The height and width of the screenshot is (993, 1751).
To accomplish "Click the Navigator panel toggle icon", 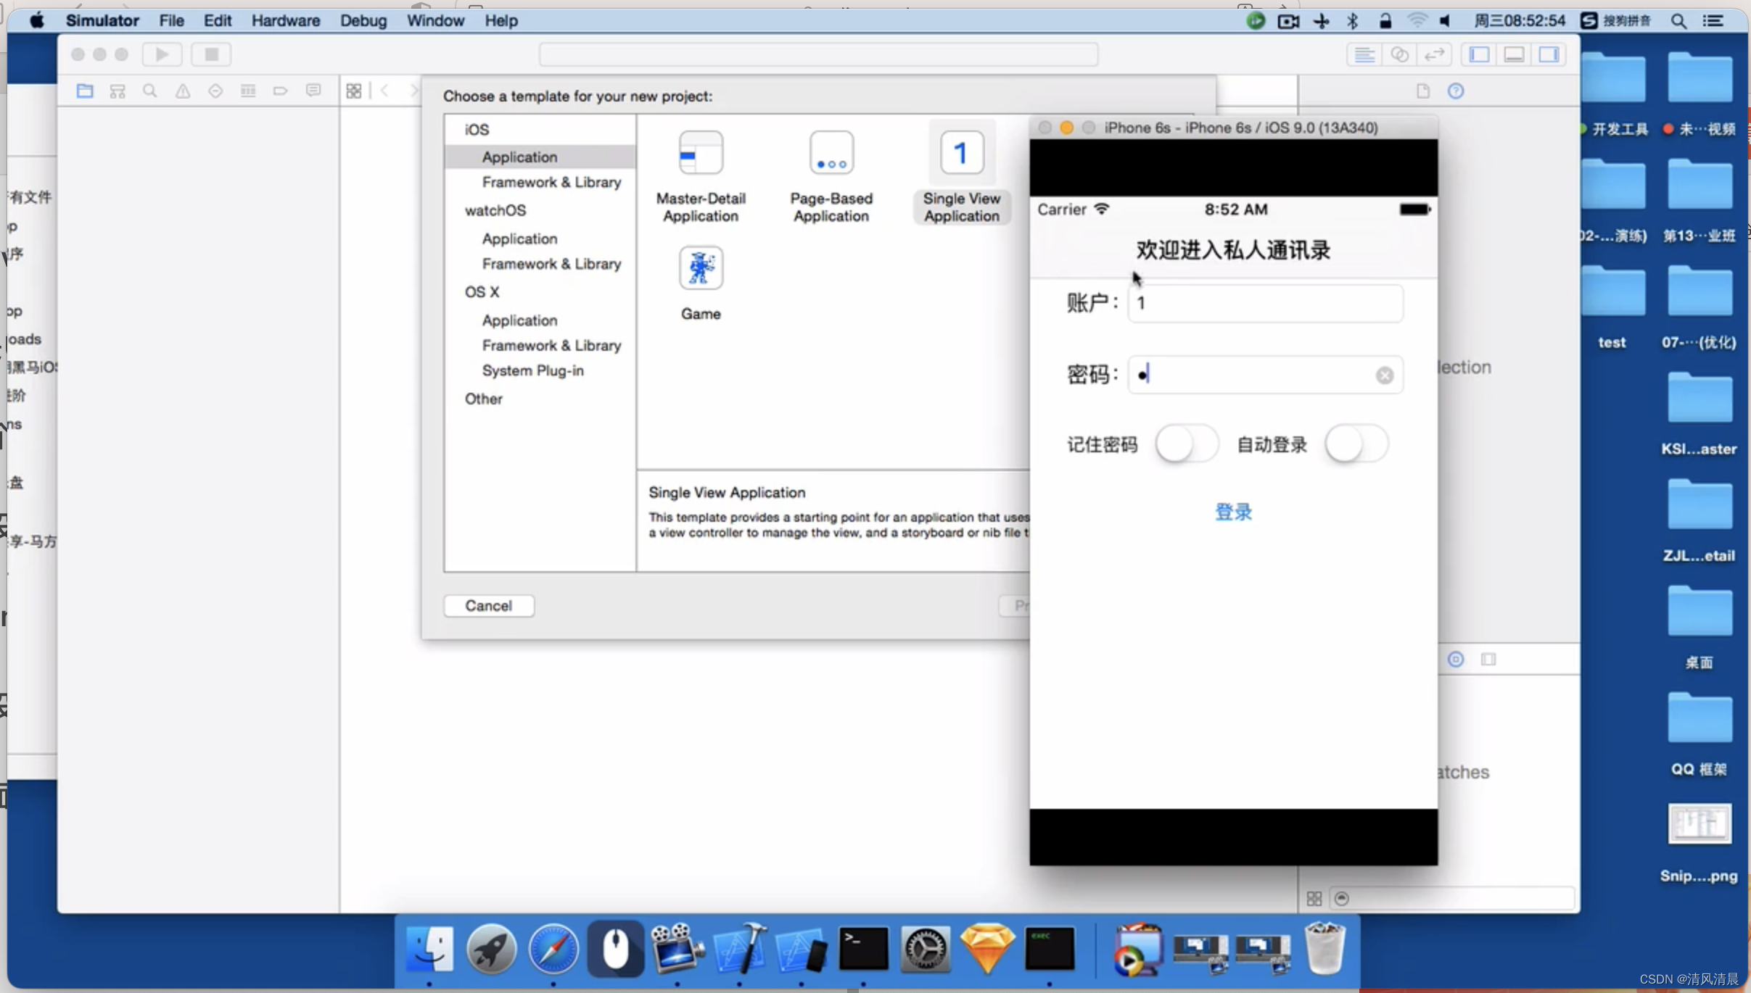I will click(1482, 54).
